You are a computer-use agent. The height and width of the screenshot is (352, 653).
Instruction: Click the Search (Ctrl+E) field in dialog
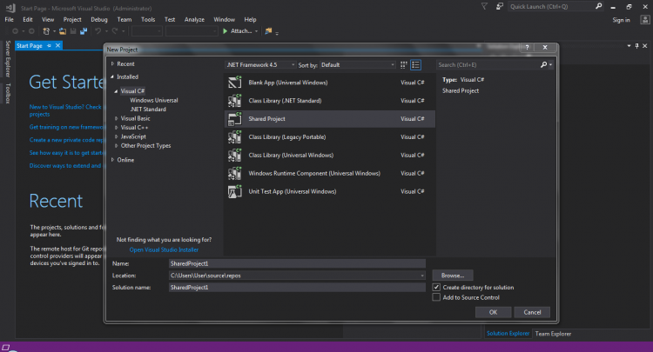click(x=488, y=65)
